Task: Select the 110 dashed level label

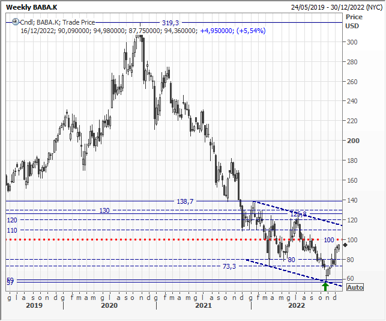Action: click(x=12, y=230)
